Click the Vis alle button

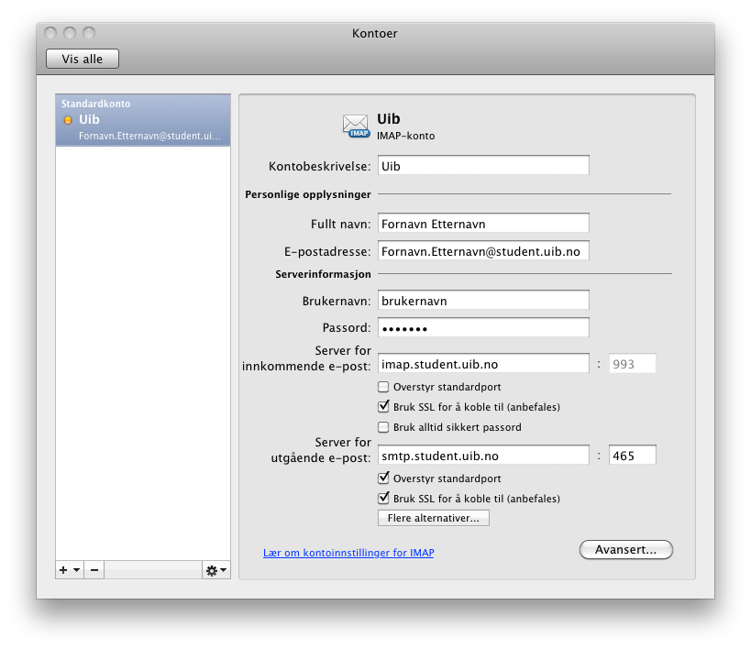[x=83, y=59]
